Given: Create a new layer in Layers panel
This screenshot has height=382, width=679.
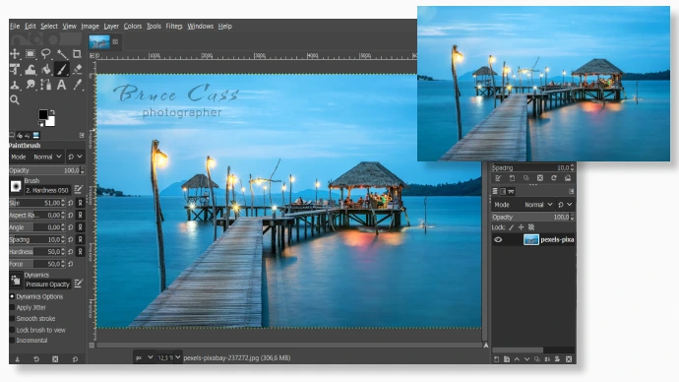Looking at the screenshot, I should coord(497,359).
